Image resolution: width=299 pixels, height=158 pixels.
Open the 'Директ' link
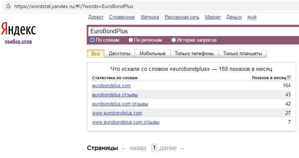(96, 17)
